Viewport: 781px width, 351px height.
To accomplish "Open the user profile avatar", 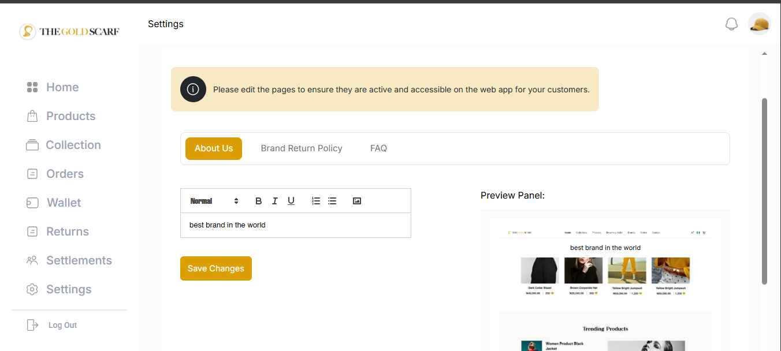I will tap(759, 24).
